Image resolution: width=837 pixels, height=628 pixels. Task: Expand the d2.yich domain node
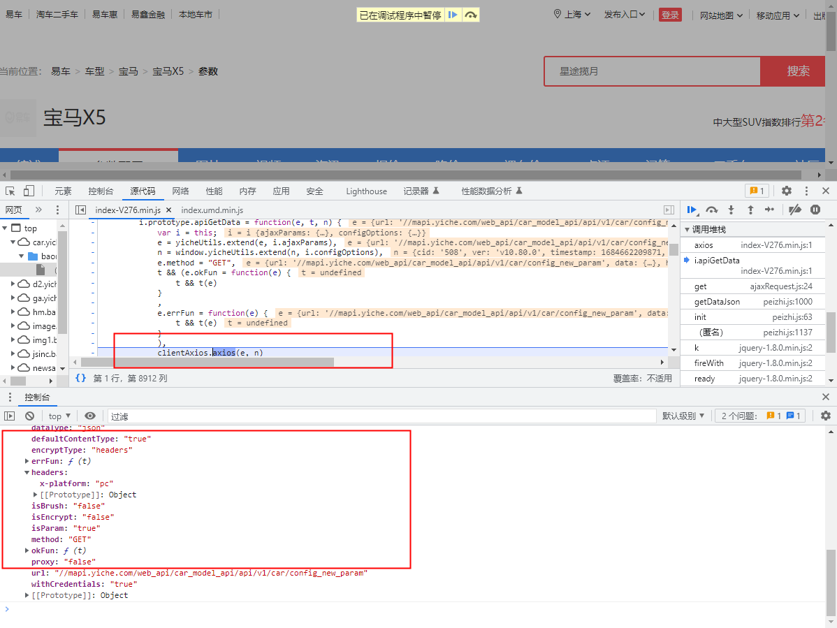pos(13,284)
